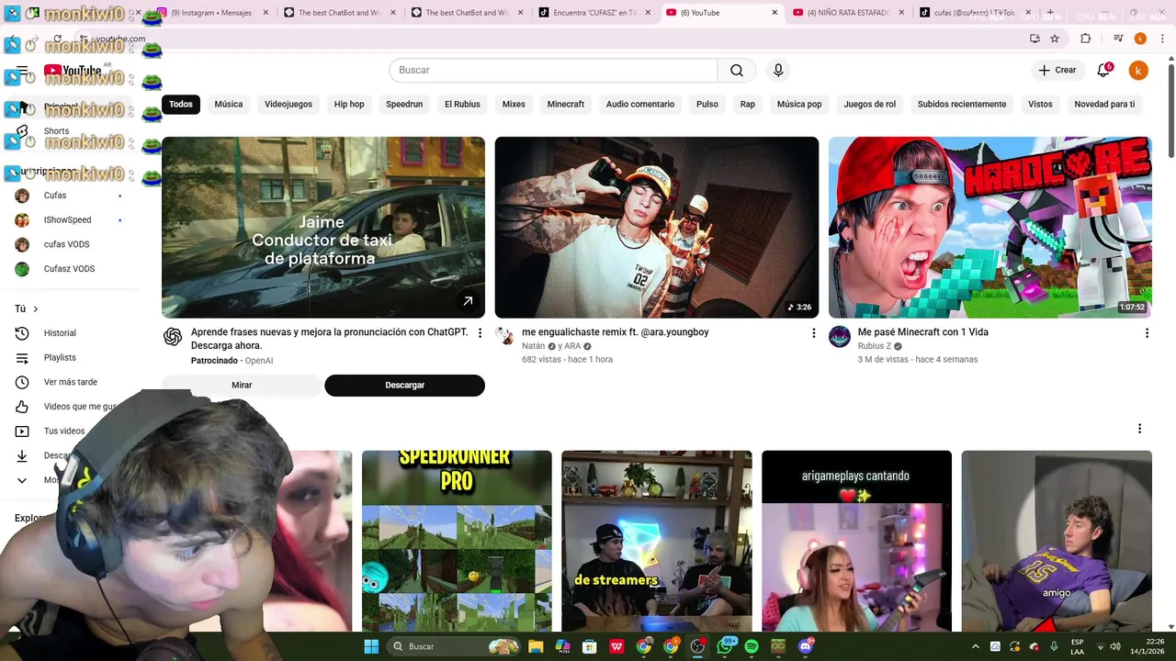This screenshot has height=661, width=1176.
Task: Open the ChatGPT ad headline link
Action: coord(330,339)
